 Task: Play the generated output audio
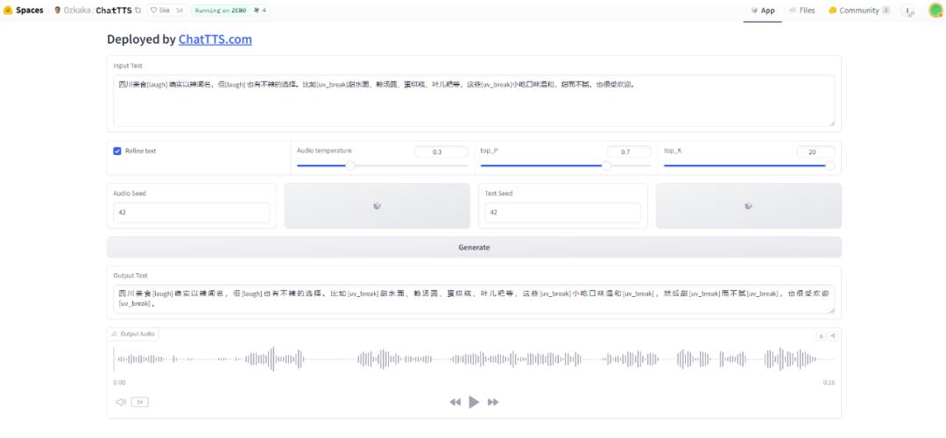474,402
